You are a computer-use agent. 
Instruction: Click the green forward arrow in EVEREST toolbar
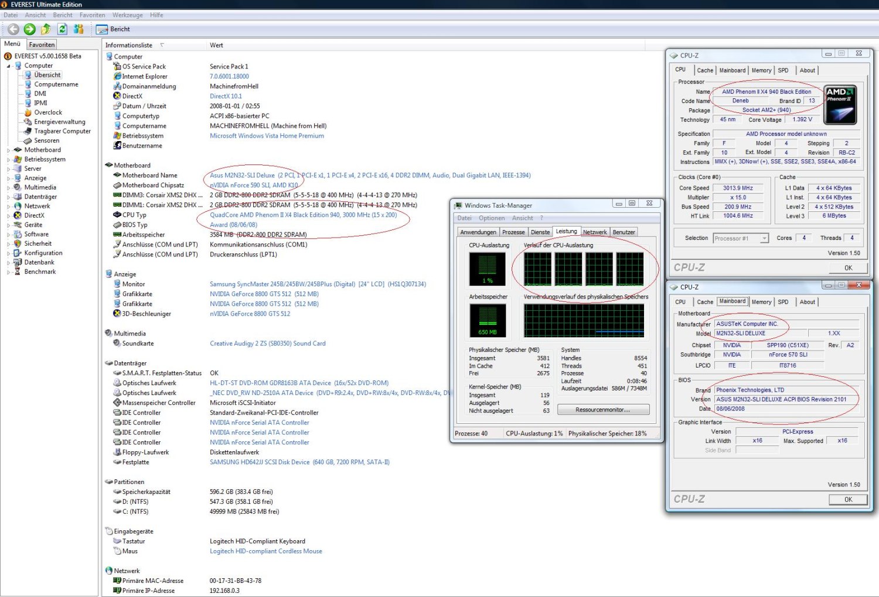29,29
